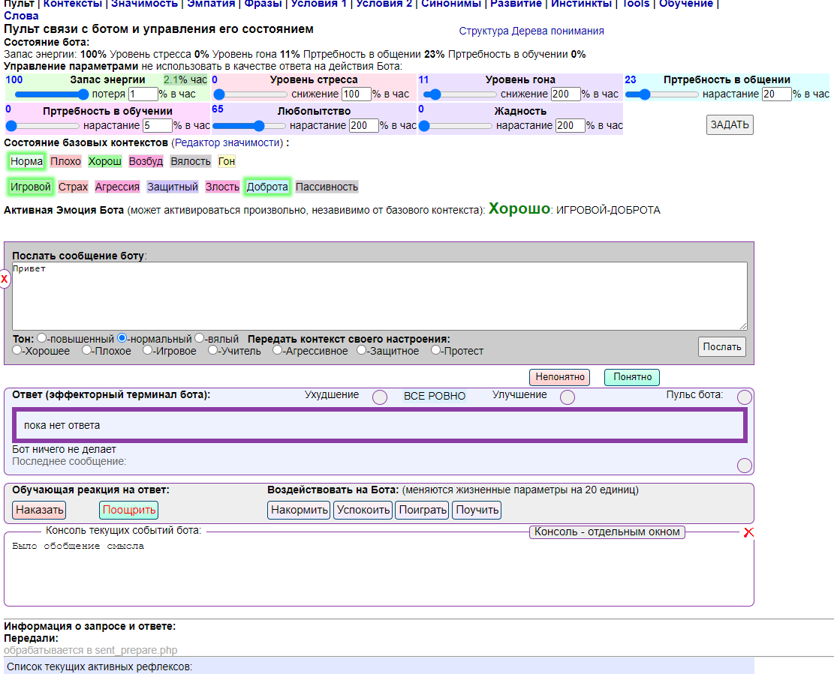This screenshot has width=834, height=674.
Task: Open the Инстинкты menu page
Action: pyautogui.click(x=581, y=4)
